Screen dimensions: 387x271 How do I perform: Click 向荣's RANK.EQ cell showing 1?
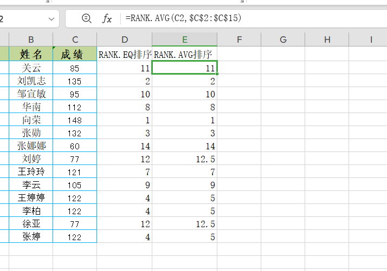125,120
